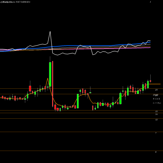163x163 pixels.
Task: Select the price label '14'
Action: [x=156, y=114]
